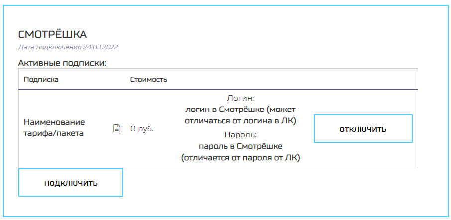Click the "Подписка" column header

41,79
